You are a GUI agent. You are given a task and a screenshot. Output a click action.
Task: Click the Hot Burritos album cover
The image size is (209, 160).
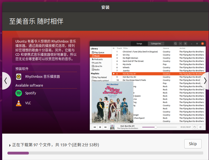tap(112, 102)
